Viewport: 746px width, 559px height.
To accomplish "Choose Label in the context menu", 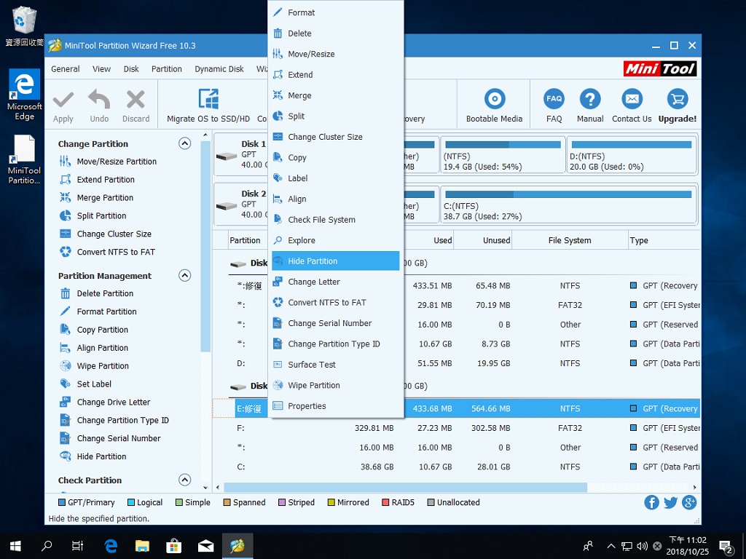I will [x=335, y=178].
